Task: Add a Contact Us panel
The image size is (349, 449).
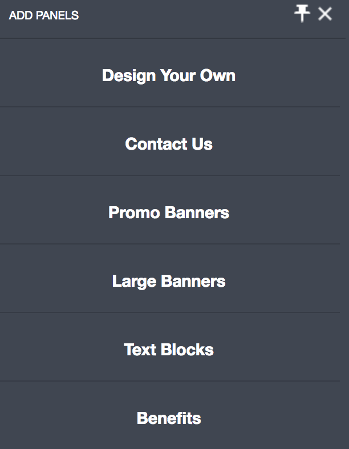Action: [x=169, y=144]
